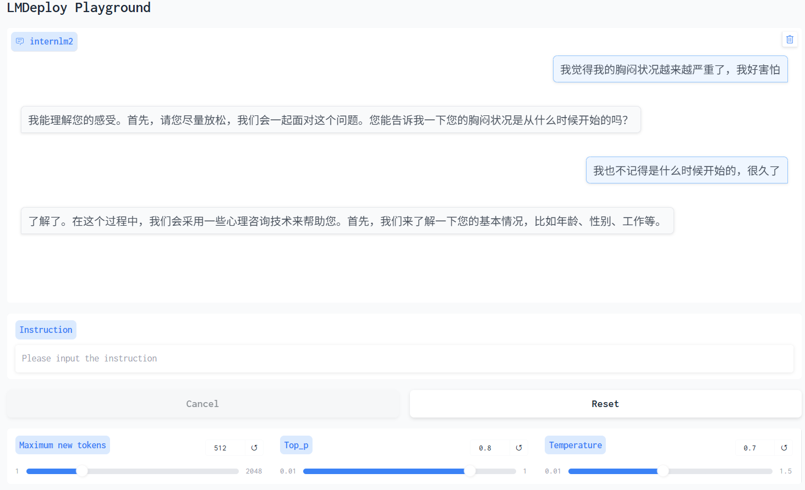Reset Top_p using its reload icon

click(518, 448)
